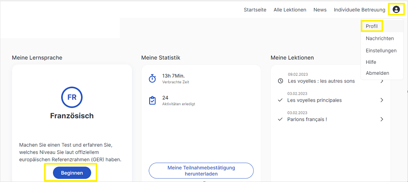Choose Abmelden to log out
This screenshot has width=408, height=182.
(377, 73)
